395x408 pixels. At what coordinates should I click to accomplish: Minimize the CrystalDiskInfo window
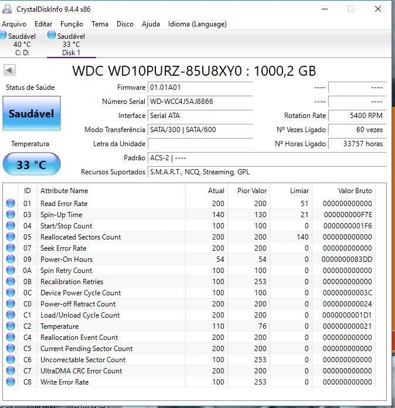point(325,9)
